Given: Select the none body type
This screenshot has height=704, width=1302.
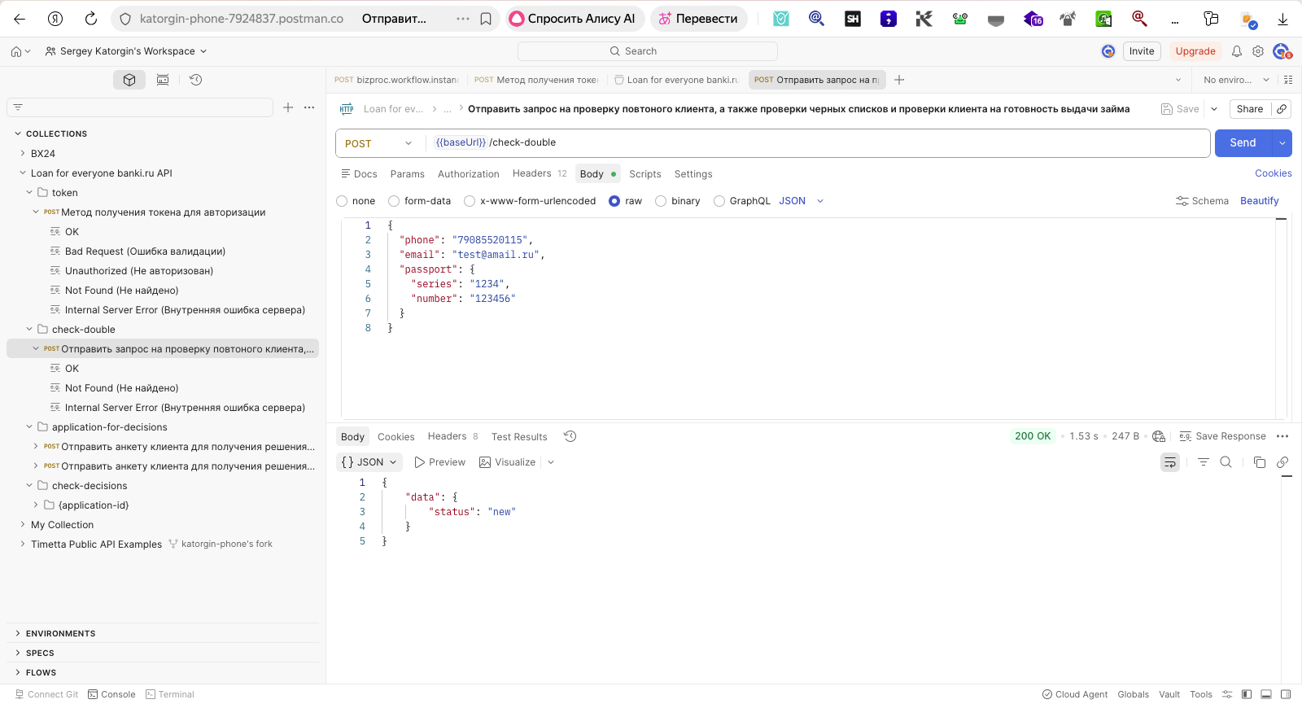Looking at the screenshot, I should point(356,201).
